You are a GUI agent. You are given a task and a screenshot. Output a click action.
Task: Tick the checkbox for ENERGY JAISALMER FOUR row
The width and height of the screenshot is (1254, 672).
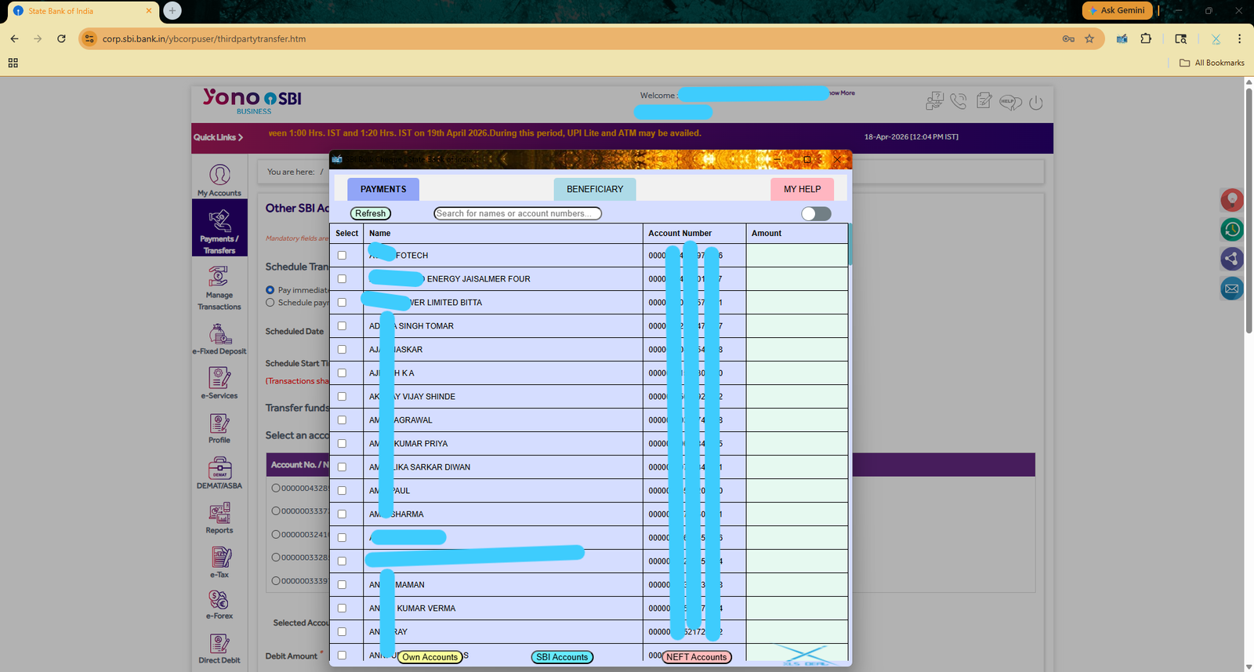click(x=342, y=279)
